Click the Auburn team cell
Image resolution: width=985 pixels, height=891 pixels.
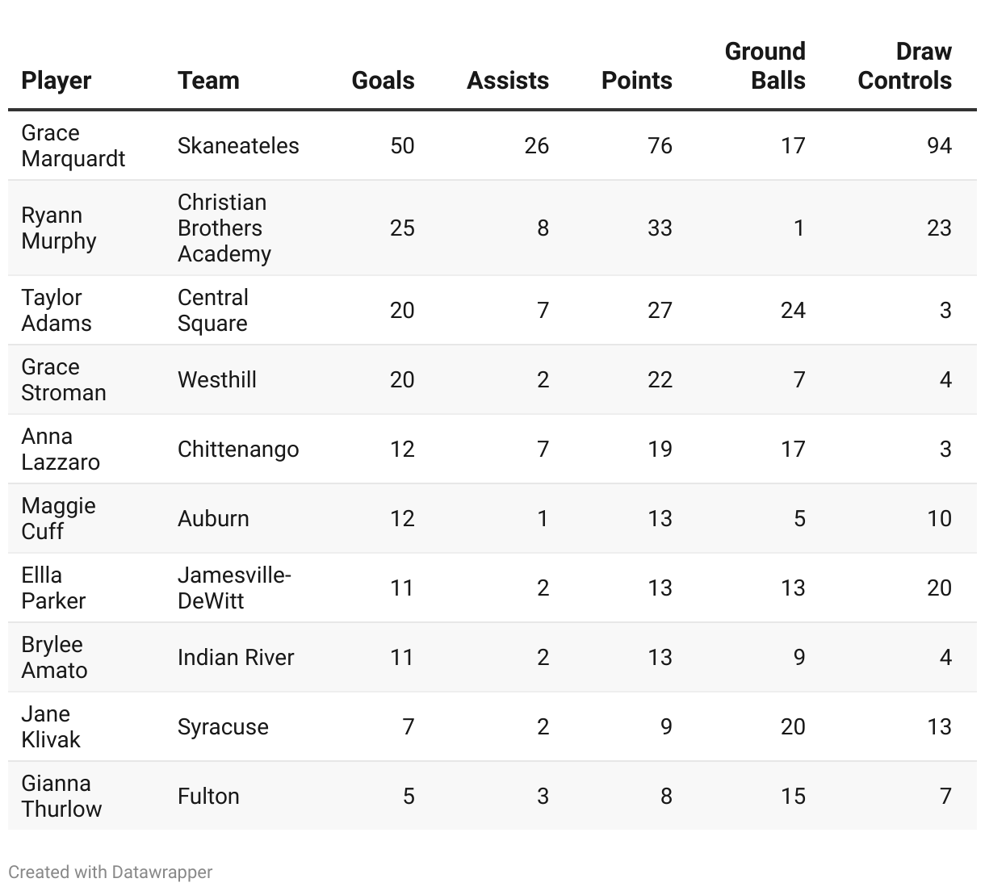pyautogui.click(x=213, y=519)
